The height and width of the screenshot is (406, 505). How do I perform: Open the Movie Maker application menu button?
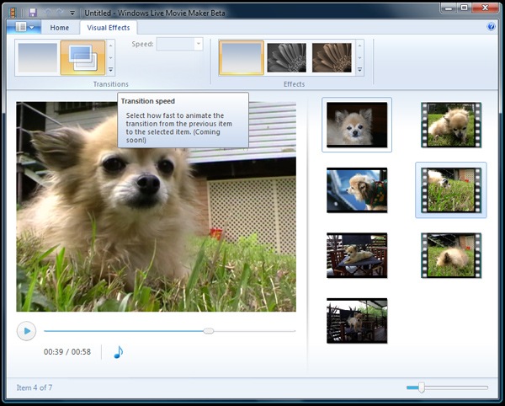pyautogui.click(x=23, y=27)
